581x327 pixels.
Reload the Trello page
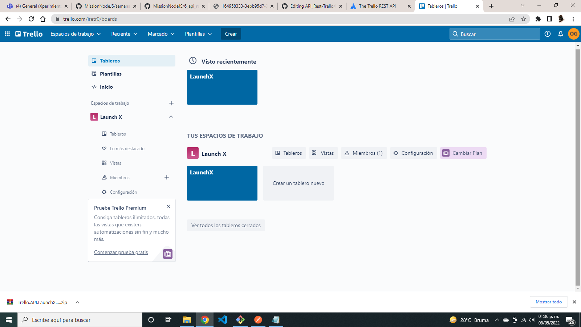coord(31,19)
